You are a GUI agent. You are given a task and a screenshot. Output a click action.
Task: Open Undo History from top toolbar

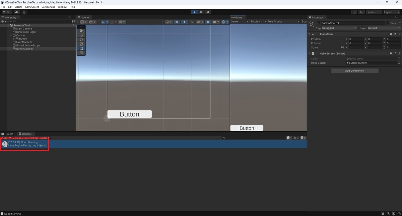(x=354, y=12)
